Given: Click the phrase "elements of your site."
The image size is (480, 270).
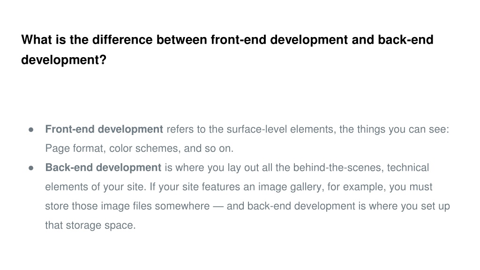Looking at the screenshot, I should (96, 187).
